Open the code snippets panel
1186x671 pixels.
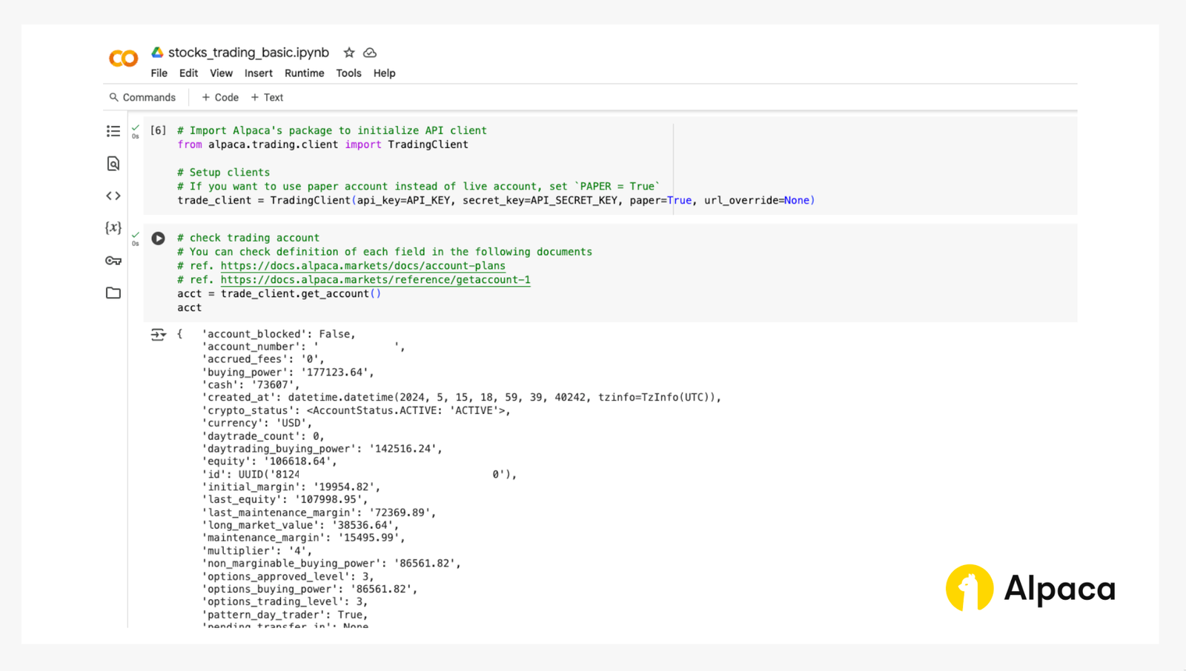pyautogui.click(x=113, y=196)
